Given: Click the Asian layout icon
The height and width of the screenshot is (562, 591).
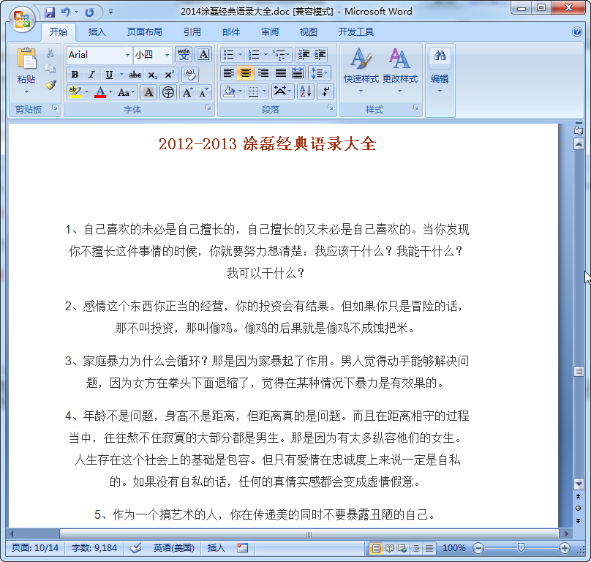Looking at the screenshot, I should tap(282, 91).
